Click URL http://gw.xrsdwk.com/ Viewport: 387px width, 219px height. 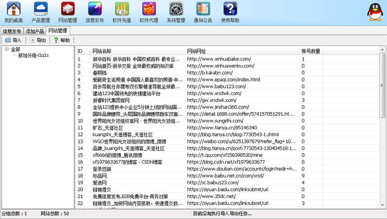click(x=212, y=100)
